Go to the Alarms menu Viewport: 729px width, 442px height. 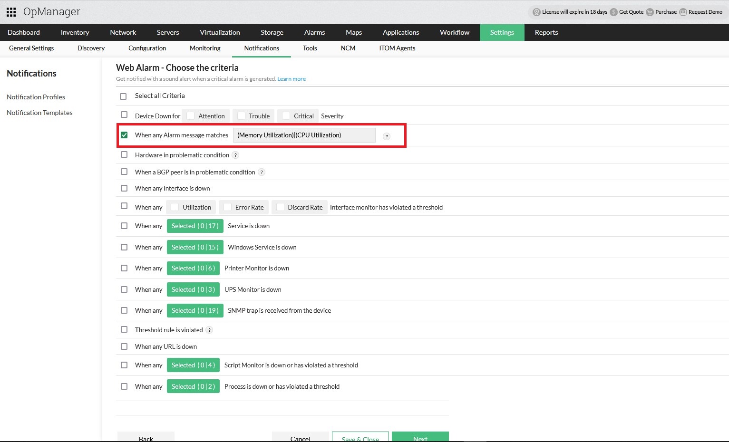tap(314, 32)
